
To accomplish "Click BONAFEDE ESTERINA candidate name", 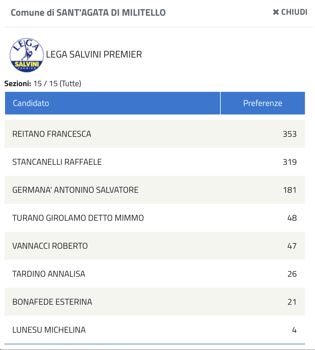I will [x=52, y=302].
